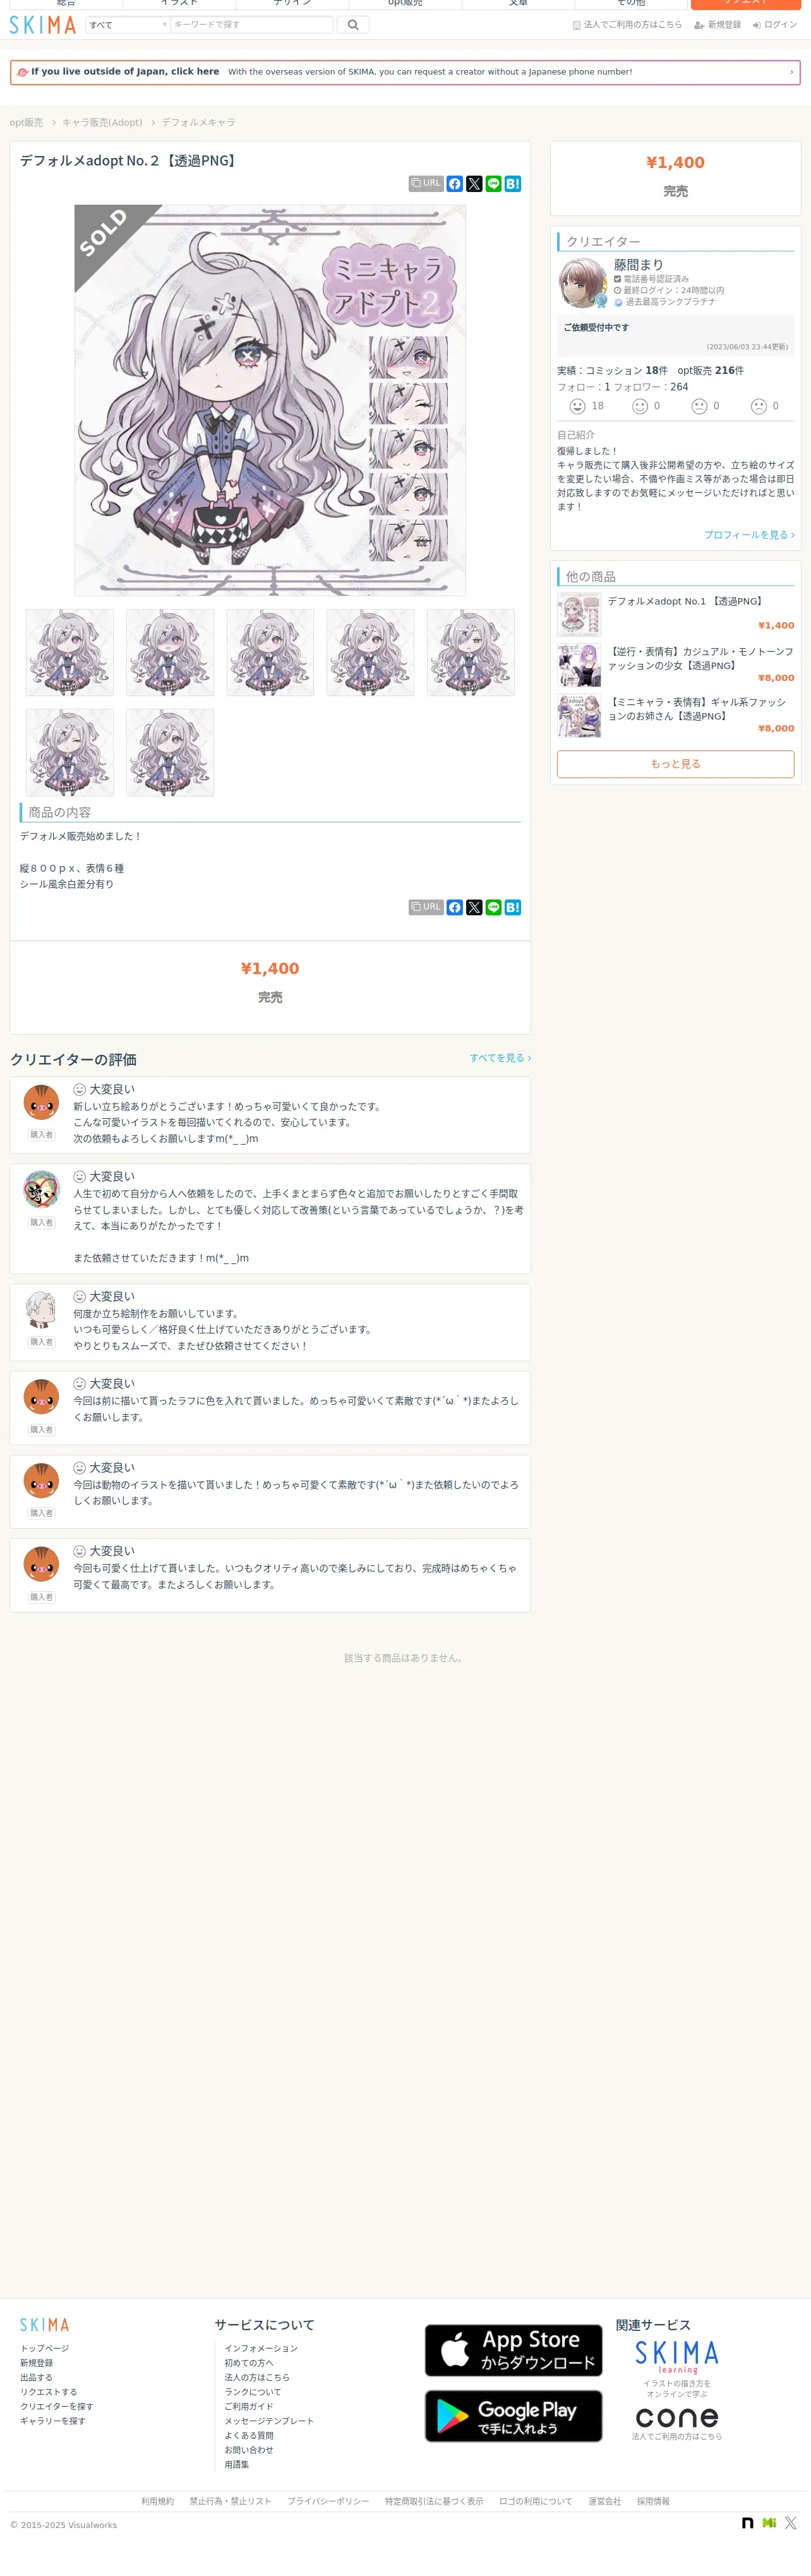
Task: Select the second thumbnail in the second row
Action: (x=170, y=752)
